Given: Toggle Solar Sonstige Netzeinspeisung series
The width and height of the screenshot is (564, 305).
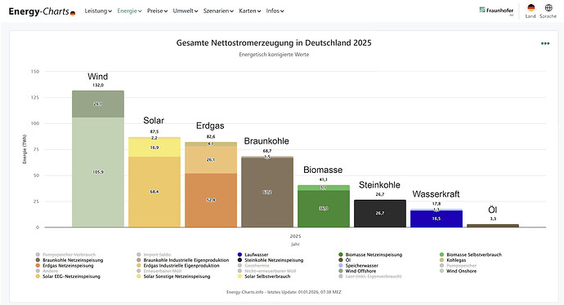Looking at the screenshot, I should point(173,276).
